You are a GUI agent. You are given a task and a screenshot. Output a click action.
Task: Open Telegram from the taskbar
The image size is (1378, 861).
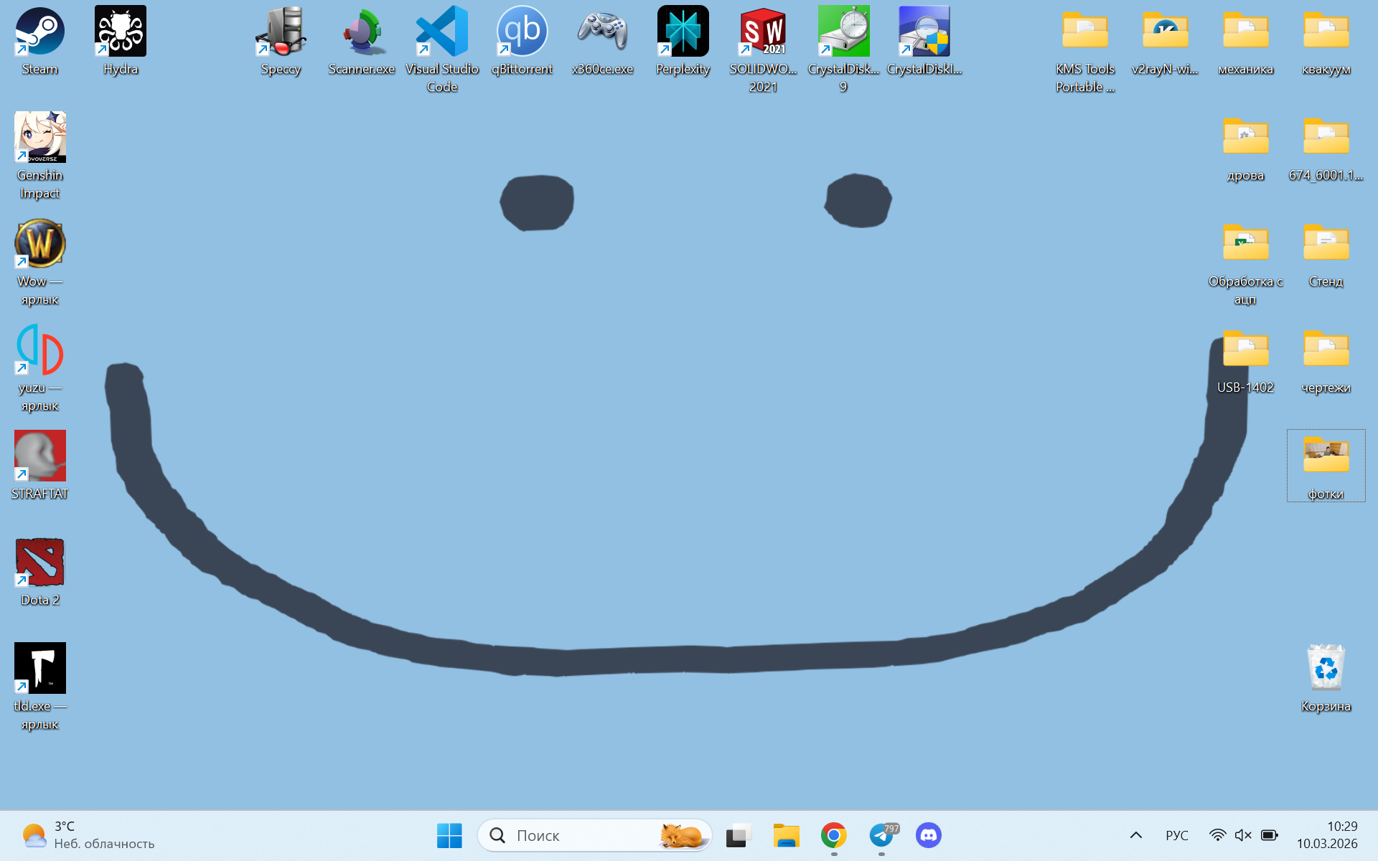point(881,835)
